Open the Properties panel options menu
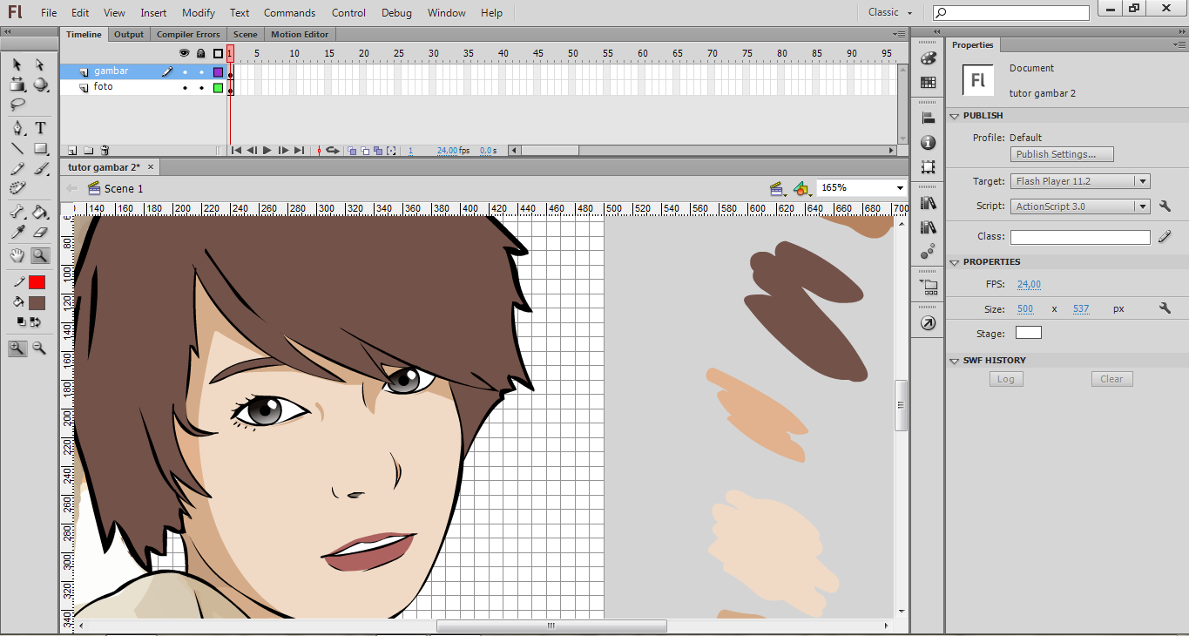 1179,44
